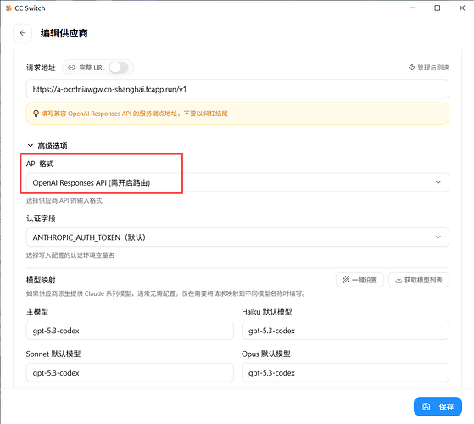Viewport: 474px width, 424px height.
Task: Click the 模型映射 heading
Action: [41, 280]
